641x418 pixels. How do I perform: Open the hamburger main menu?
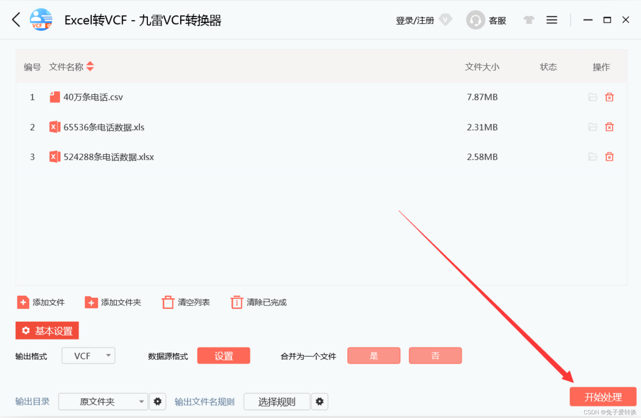click(x=552, y=20)
